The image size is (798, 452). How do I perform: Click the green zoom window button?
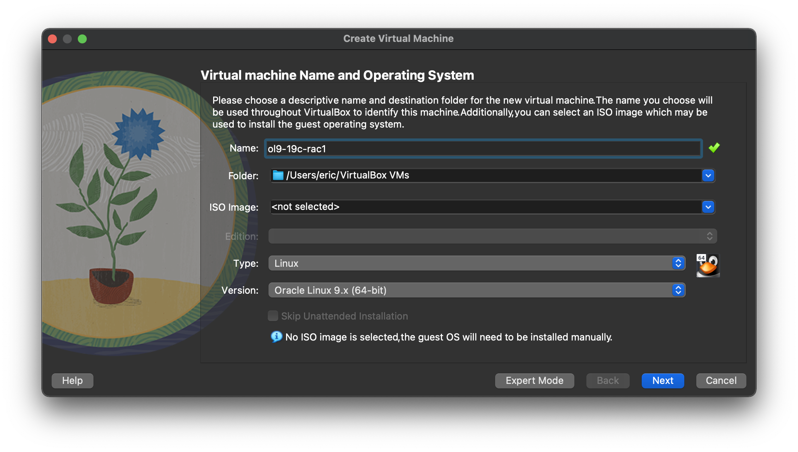point(82,39)
